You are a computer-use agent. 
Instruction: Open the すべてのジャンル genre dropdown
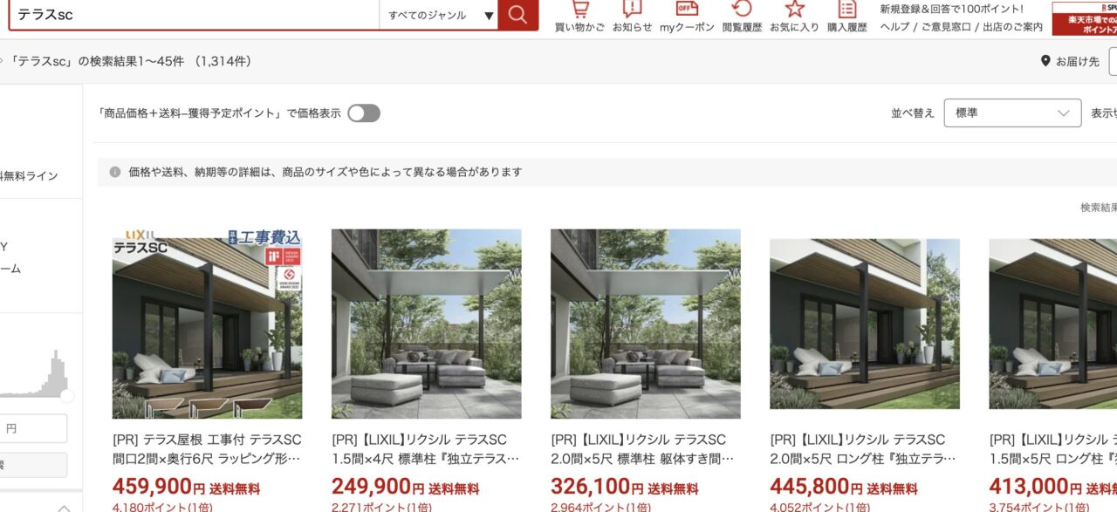pos(439,15)
